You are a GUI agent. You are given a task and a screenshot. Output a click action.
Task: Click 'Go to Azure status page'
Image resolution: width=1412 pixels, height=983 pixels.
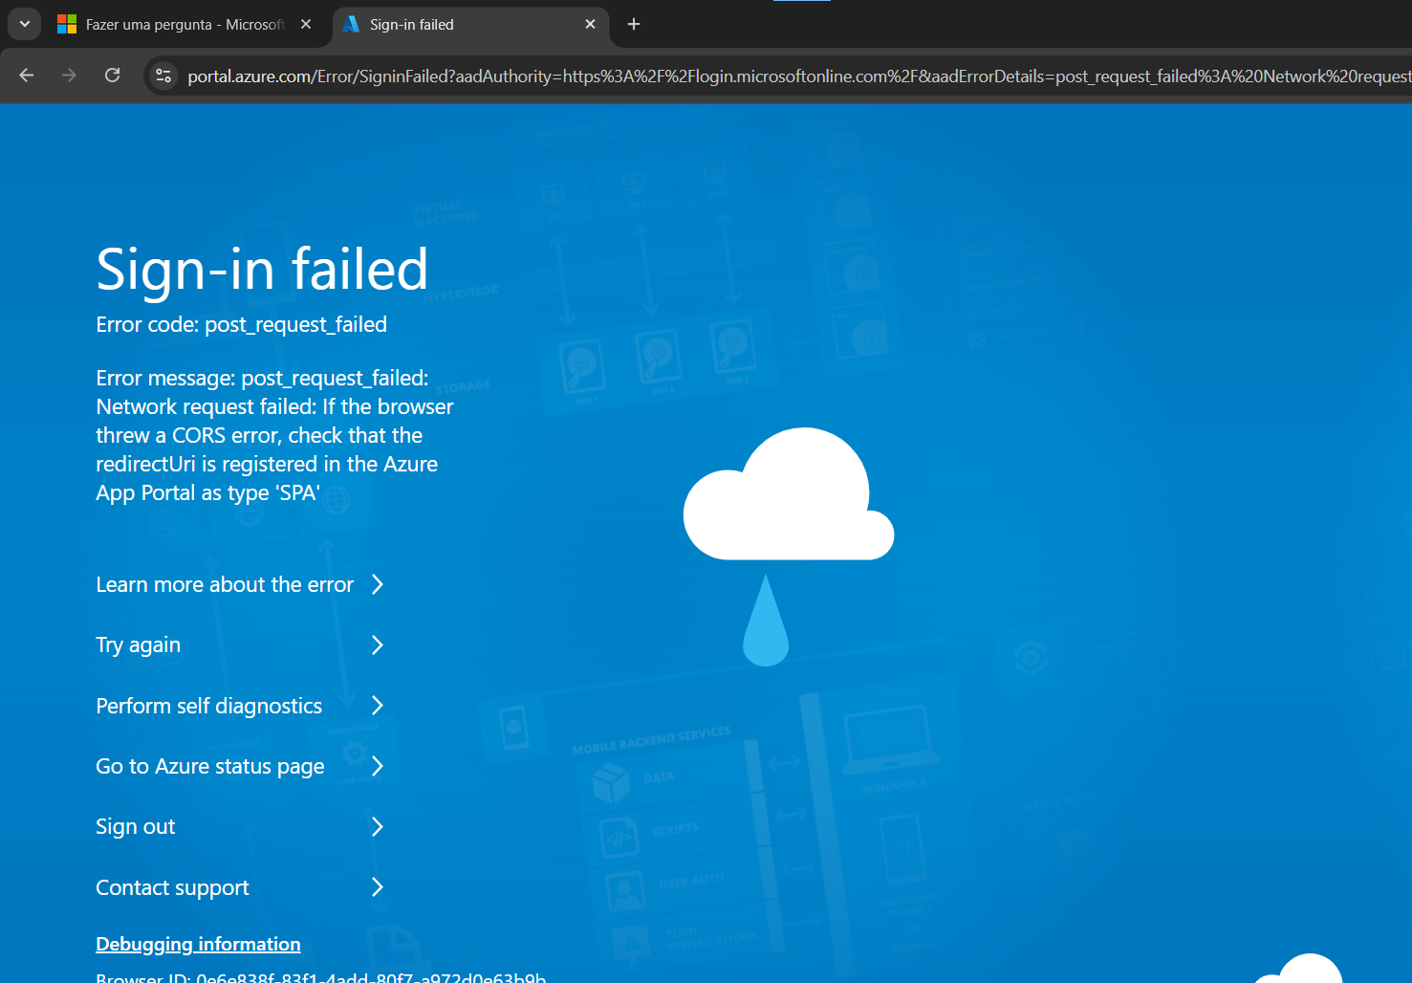(209, 766)
